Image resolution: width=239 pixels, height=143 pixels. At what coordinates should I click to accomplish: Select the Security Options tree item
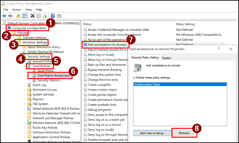[49, 80]
